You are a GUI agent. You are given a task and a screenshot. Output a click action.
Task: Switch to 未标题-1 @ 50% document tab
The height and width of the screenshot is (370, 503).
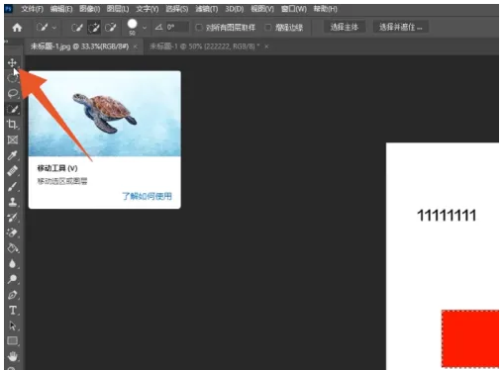204,46
